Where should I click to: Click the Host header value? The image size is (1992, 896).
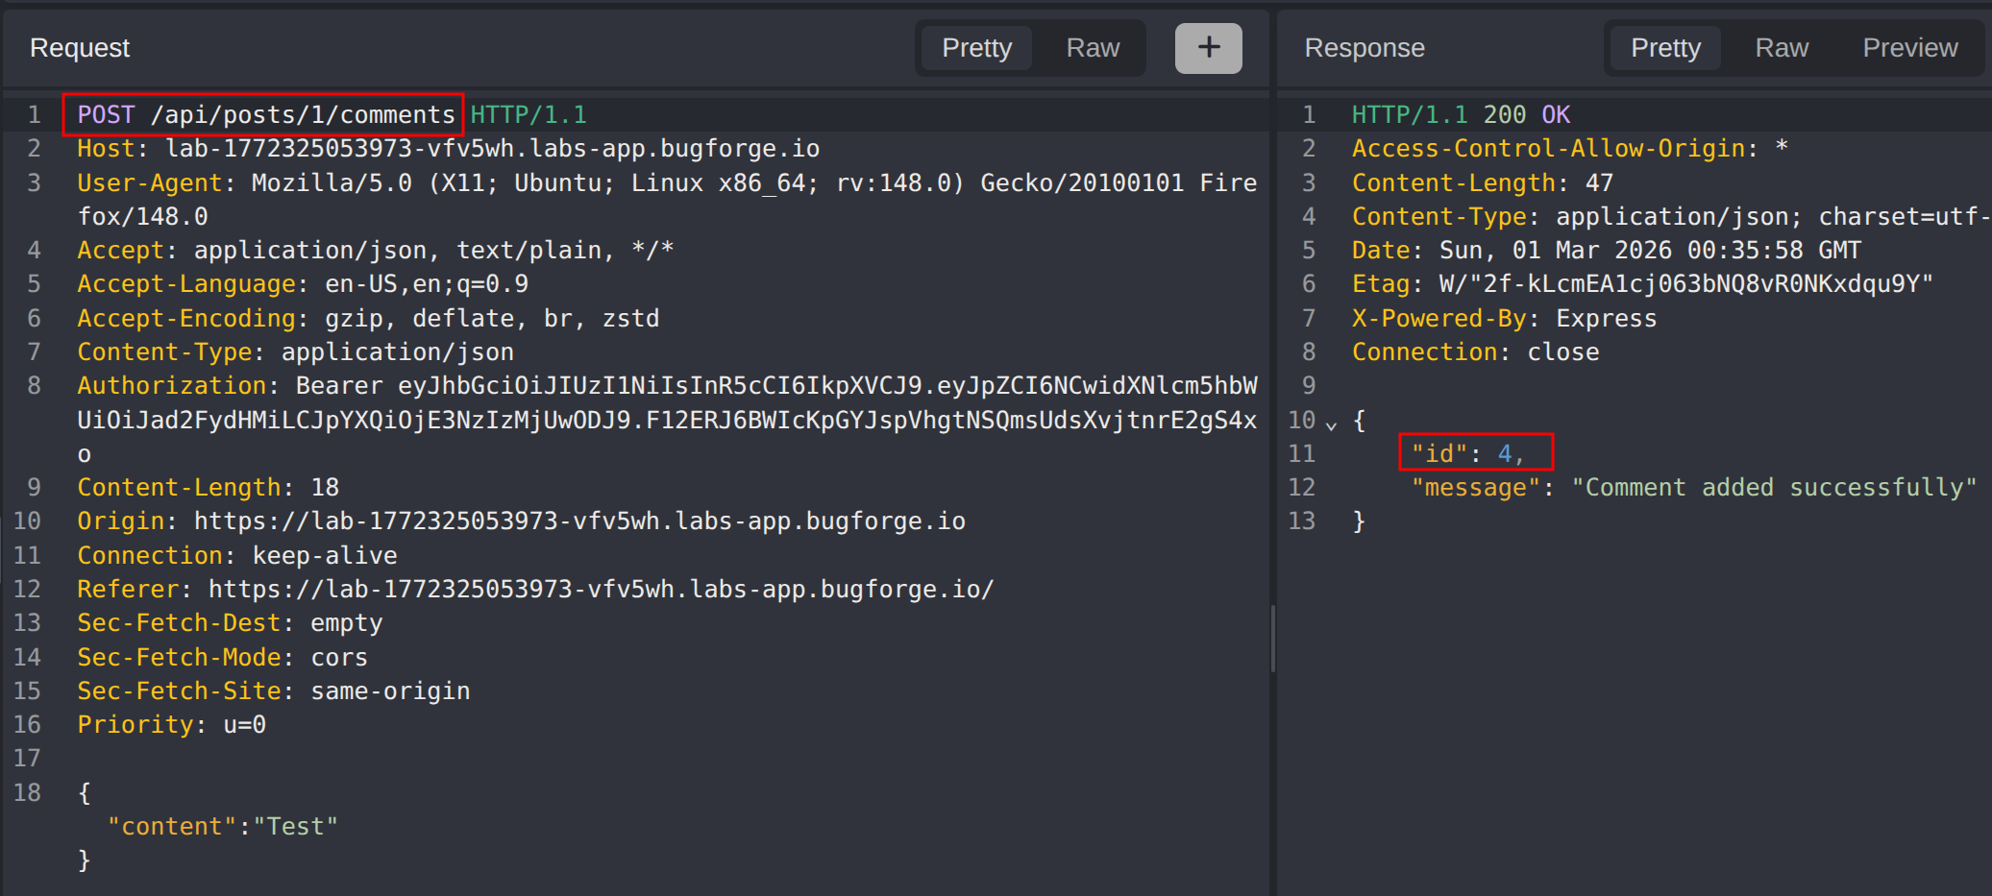pos(492,149)
